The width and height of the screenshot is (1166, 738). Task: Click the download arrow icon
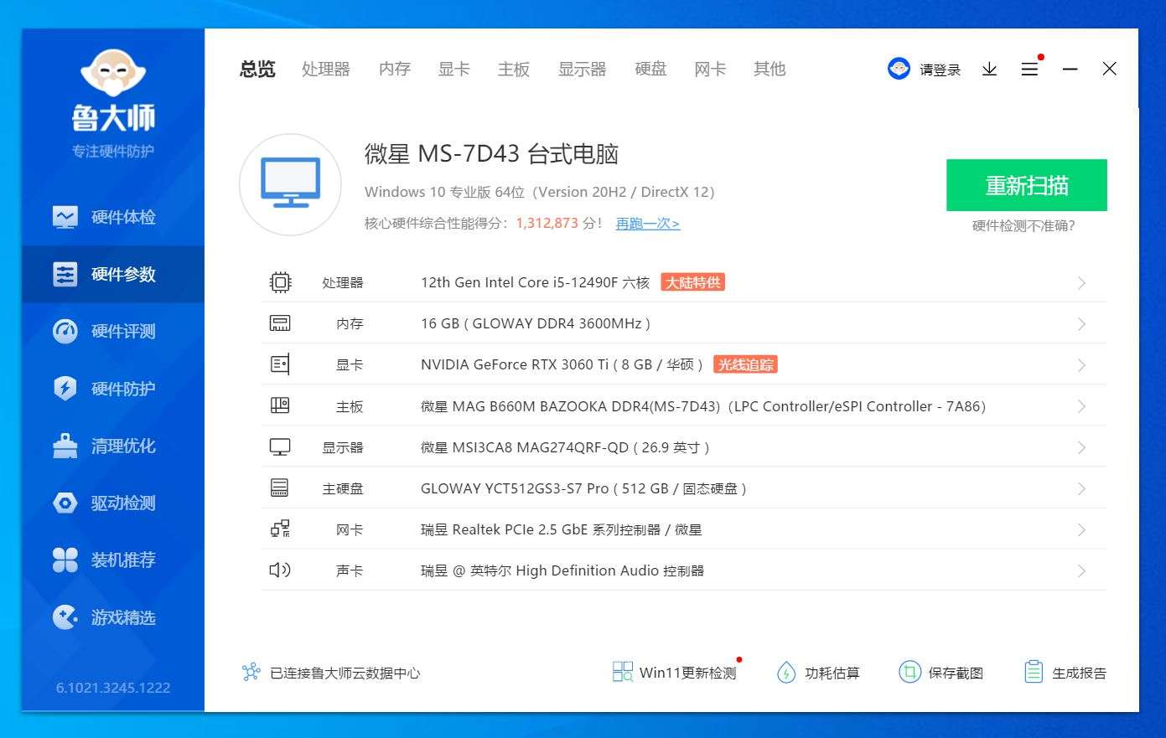pyautogui.click(x=989, y=70)
